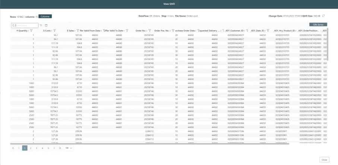This screenshot has width=338, height=165.
Task: Filter the Offer Valid To Date column
Action: click(127, 31)
